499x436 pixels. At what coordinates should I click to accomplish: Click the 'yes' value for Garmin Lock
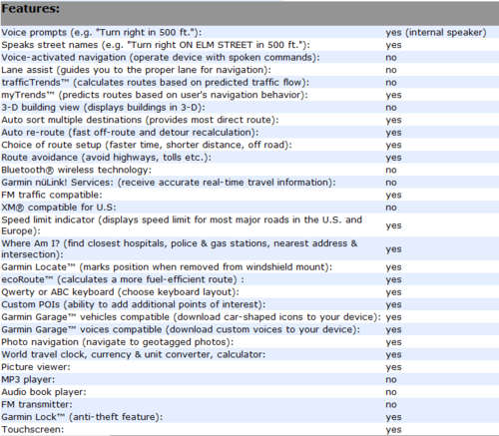(x=393, y=417)
